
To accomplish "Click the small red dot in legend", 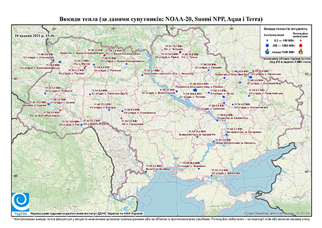I will [x=300, y=40].
